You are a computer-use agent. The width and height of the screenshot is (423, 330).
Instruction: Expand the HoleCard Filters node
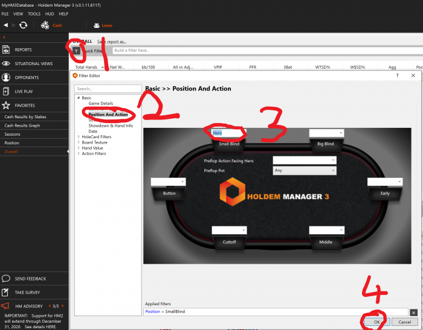click(x=79, y=136)
